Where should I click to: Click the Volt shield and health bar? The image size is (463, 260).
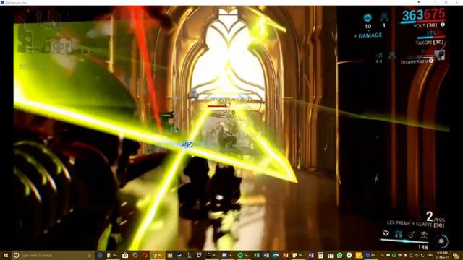pos(422,22)
